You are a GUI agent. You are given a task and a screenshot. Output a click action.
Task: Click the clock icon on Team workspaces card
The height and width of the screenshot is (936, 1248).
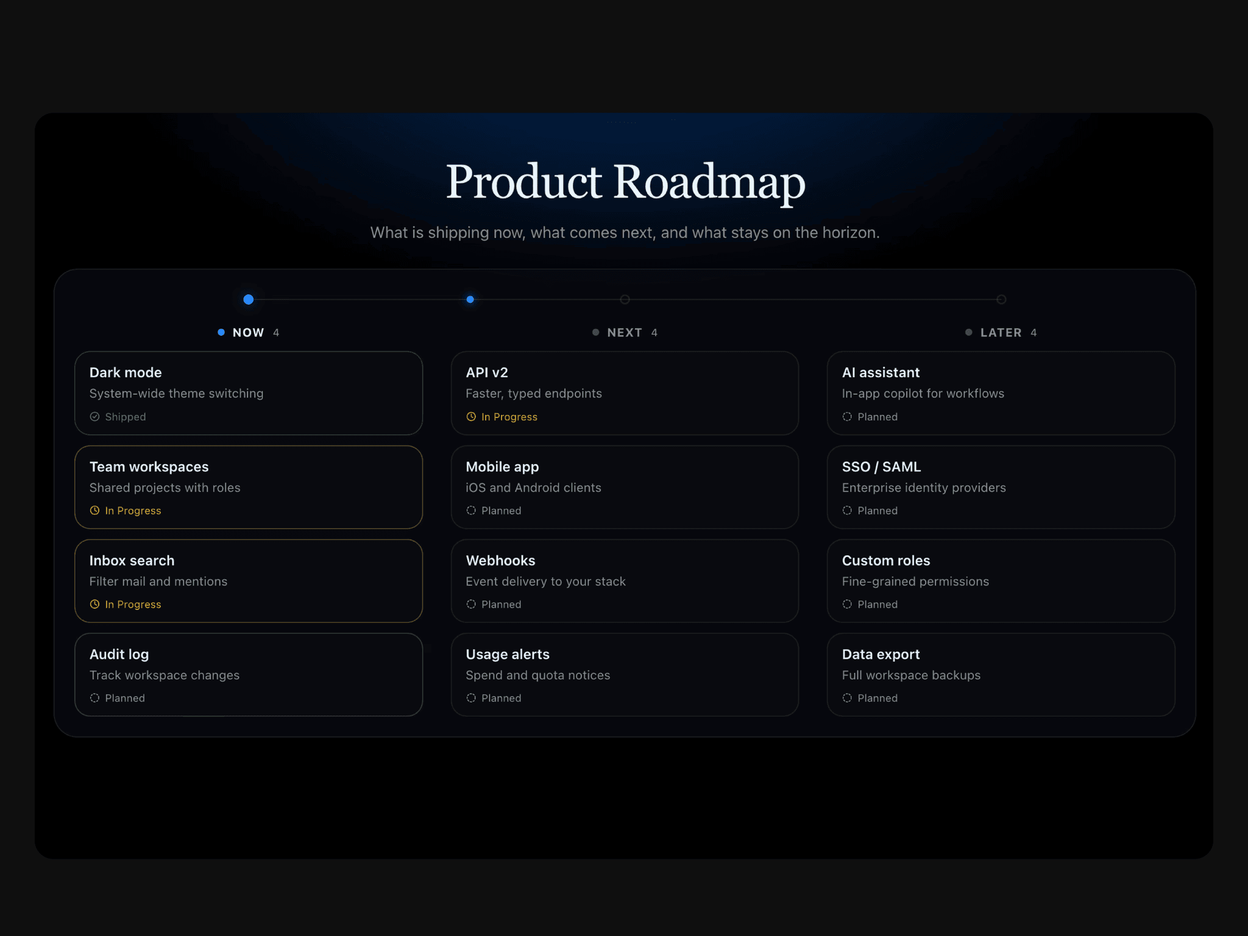pos(94,511)
